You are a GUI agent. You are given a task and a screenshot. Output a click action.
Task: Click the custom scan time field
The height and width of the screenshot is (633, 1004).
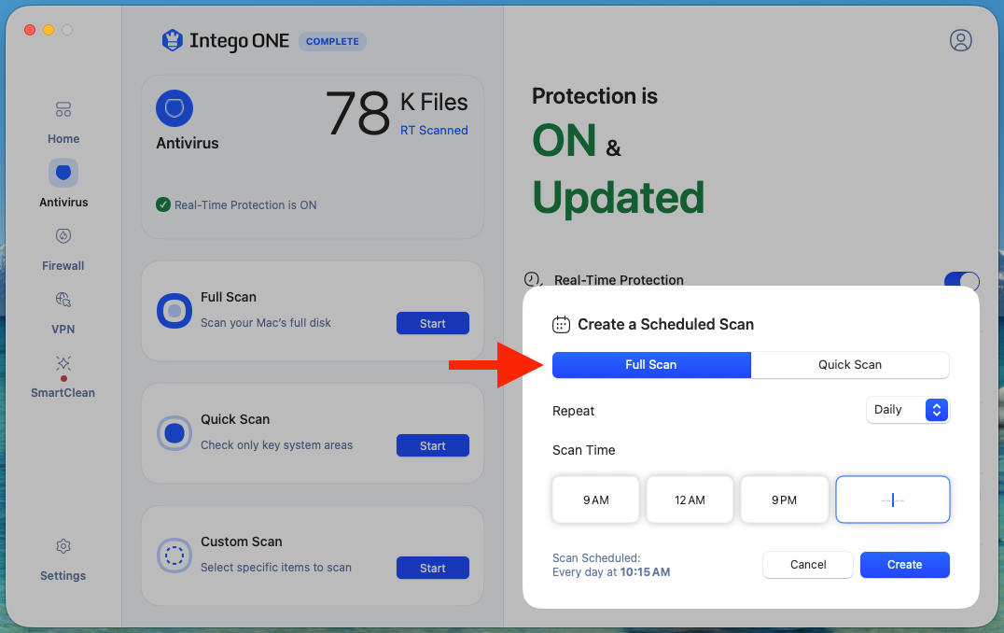click(893, 499)
